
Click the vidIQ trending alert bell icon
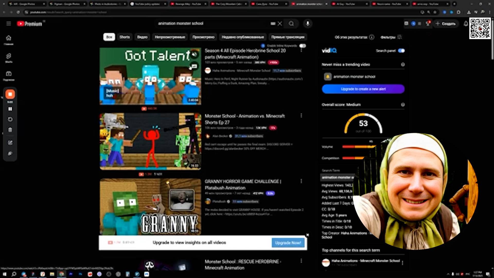[328, 76]
